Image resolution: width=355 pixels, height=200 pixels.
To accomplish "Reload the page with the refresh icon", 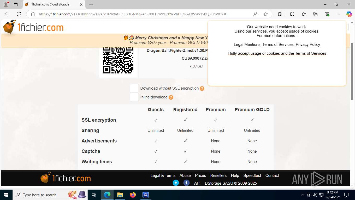I will point(19,14).
